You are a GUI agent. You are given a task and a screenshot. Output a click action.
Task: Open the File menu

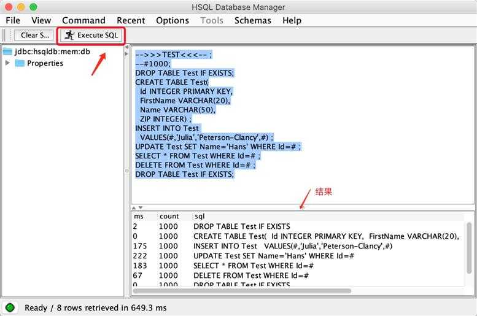click(x=13, y=20)
